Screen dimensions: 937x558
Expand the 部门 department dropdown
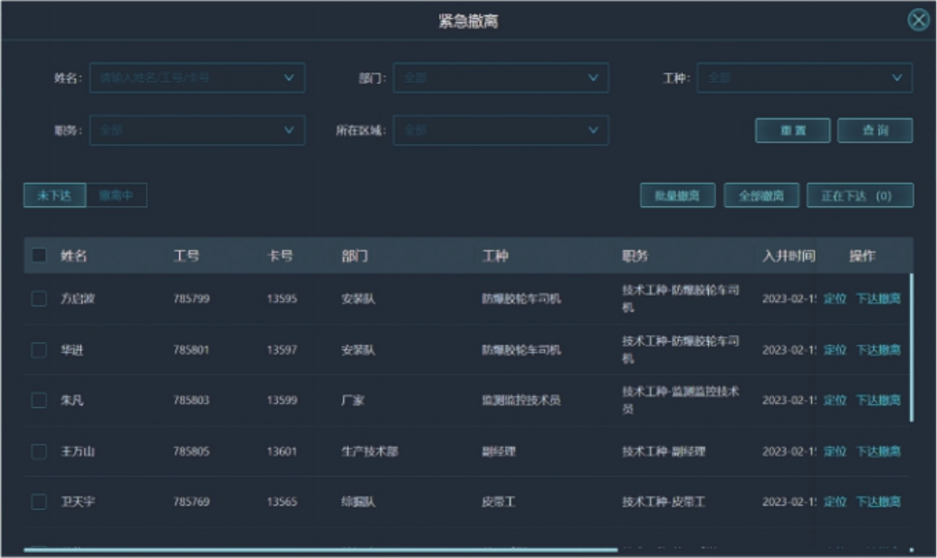click(x=501, y=78)
